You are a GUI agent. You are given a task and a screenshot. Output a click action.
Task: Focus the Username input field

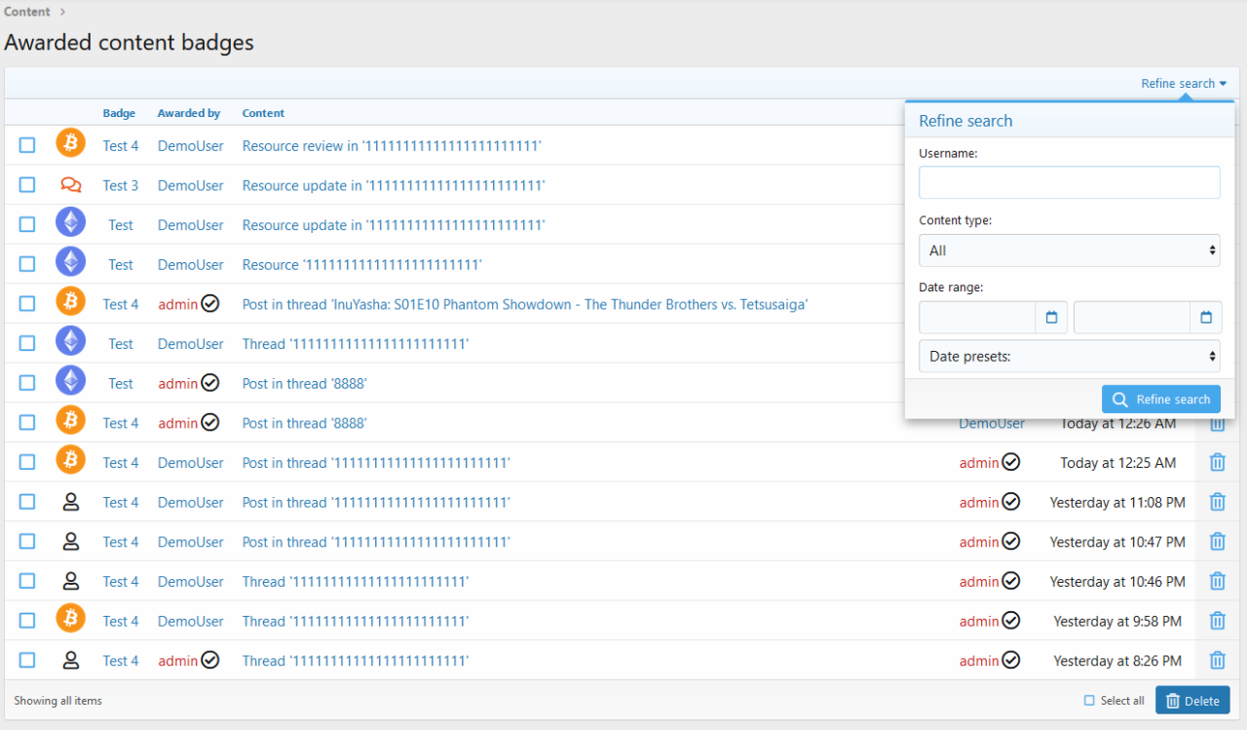1069,182
